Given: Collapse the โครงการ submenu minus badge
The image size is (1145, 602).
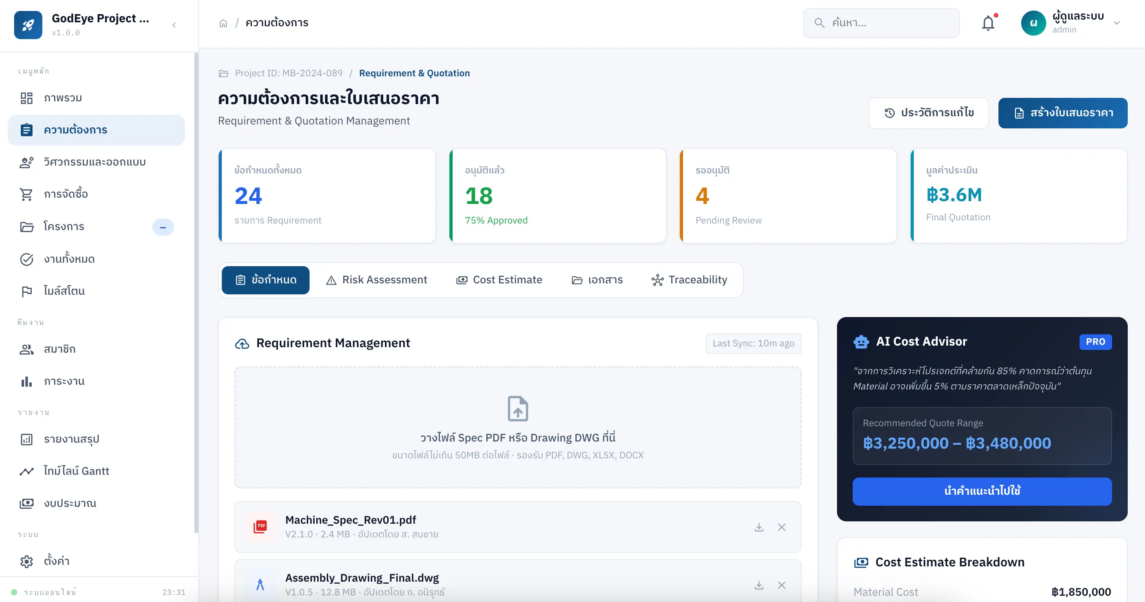Looking at the screenshot, I should tap(163, 227).
